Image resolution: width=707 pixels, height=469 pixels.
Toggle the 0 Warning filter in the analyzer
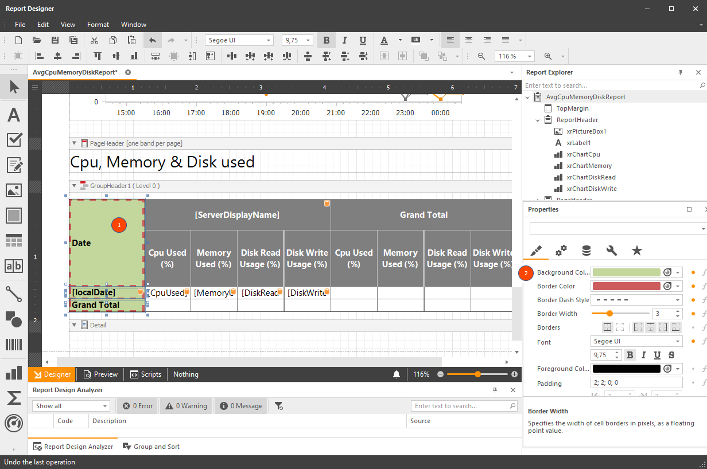186,406
